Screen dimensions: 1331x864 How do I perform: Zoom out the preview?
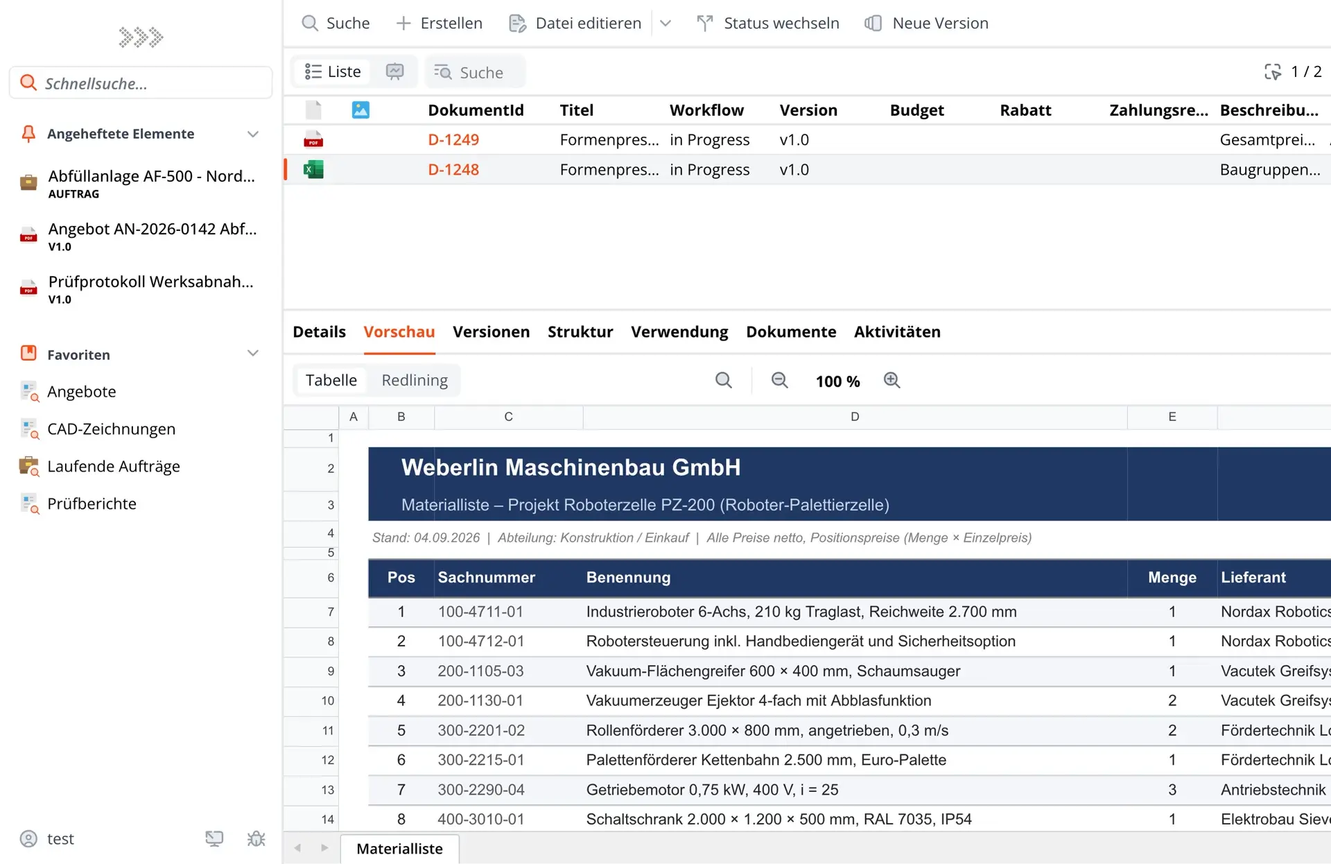tap(780, 380)
